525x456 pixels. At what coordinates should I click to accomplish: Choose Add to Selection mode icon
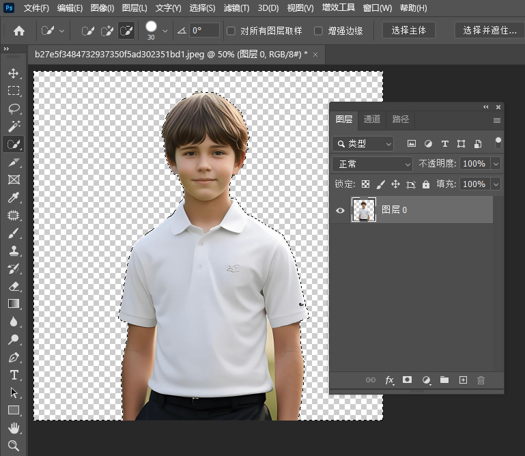pos(107,31)
